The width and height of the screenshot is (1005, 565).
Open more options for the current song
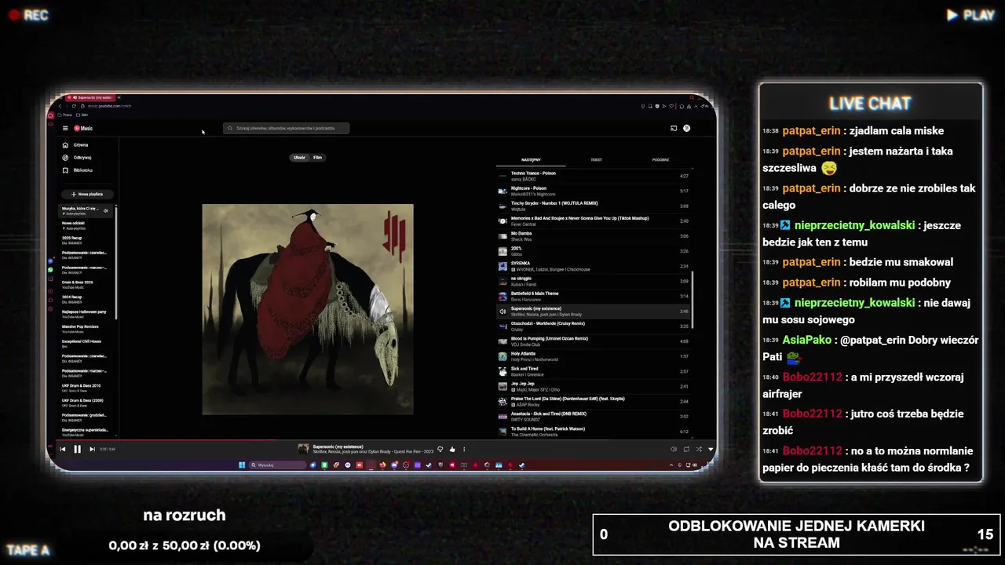464,450
